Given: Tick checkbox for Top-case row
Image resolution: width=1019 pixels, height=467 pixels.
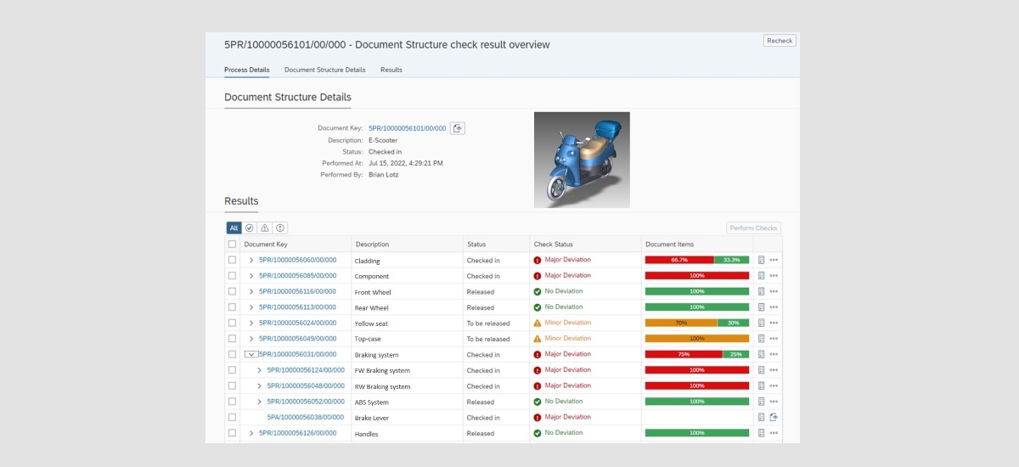Looking at the screenshot, I should pos(233,339).
